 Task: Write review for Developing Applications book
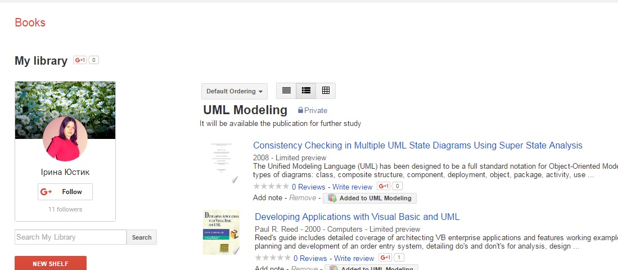354,259
